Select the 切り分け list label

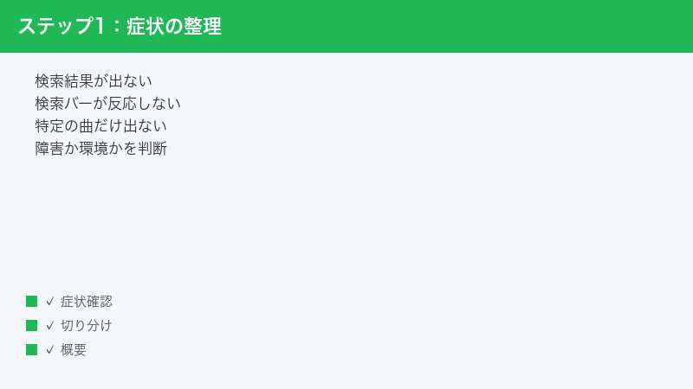coord(86,326)
